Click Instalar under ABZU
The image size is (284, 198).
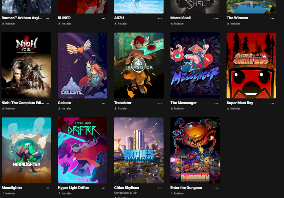[x=121, y=23]
